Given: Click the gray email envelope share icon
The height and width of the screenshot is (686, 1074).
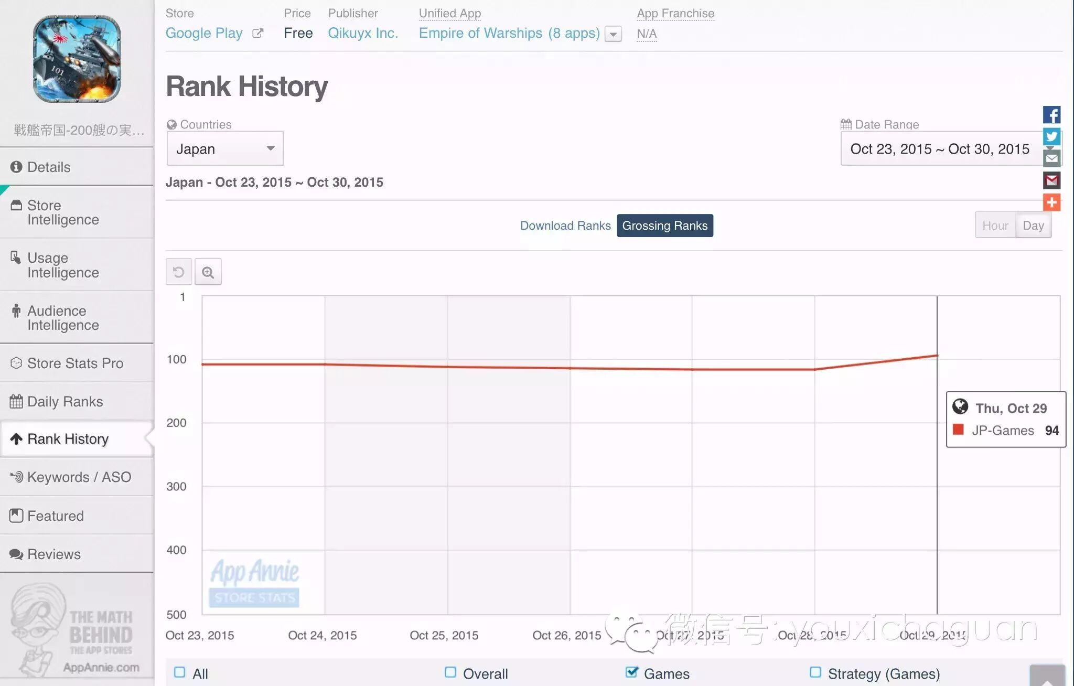Looking at the screenshot, I should pos(1051,158).
